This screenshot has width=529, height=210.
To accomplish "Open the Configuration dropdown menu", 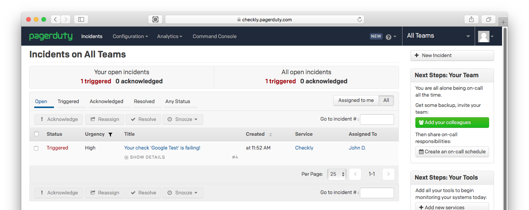I will [x=130, y=37].
